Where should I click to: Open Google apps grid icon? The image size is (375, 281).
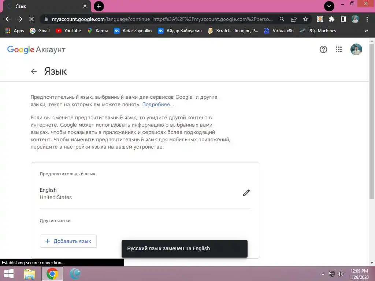(x=339, y=49)
